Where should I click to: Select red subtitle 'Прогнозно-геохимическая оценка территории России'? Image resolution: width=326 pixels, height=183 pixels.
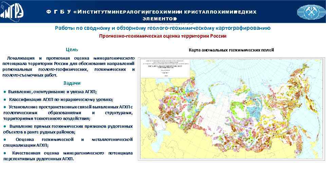click(163, 36)
